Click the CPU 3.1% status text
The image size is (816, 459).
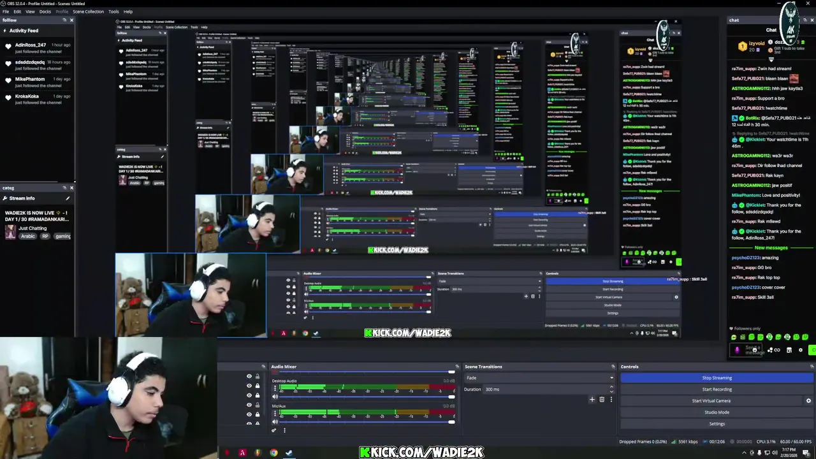[767, 442]
